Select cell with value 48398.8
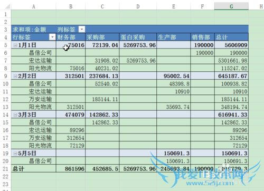Viewport: 264px width, 191px height. tap(174, 84)
